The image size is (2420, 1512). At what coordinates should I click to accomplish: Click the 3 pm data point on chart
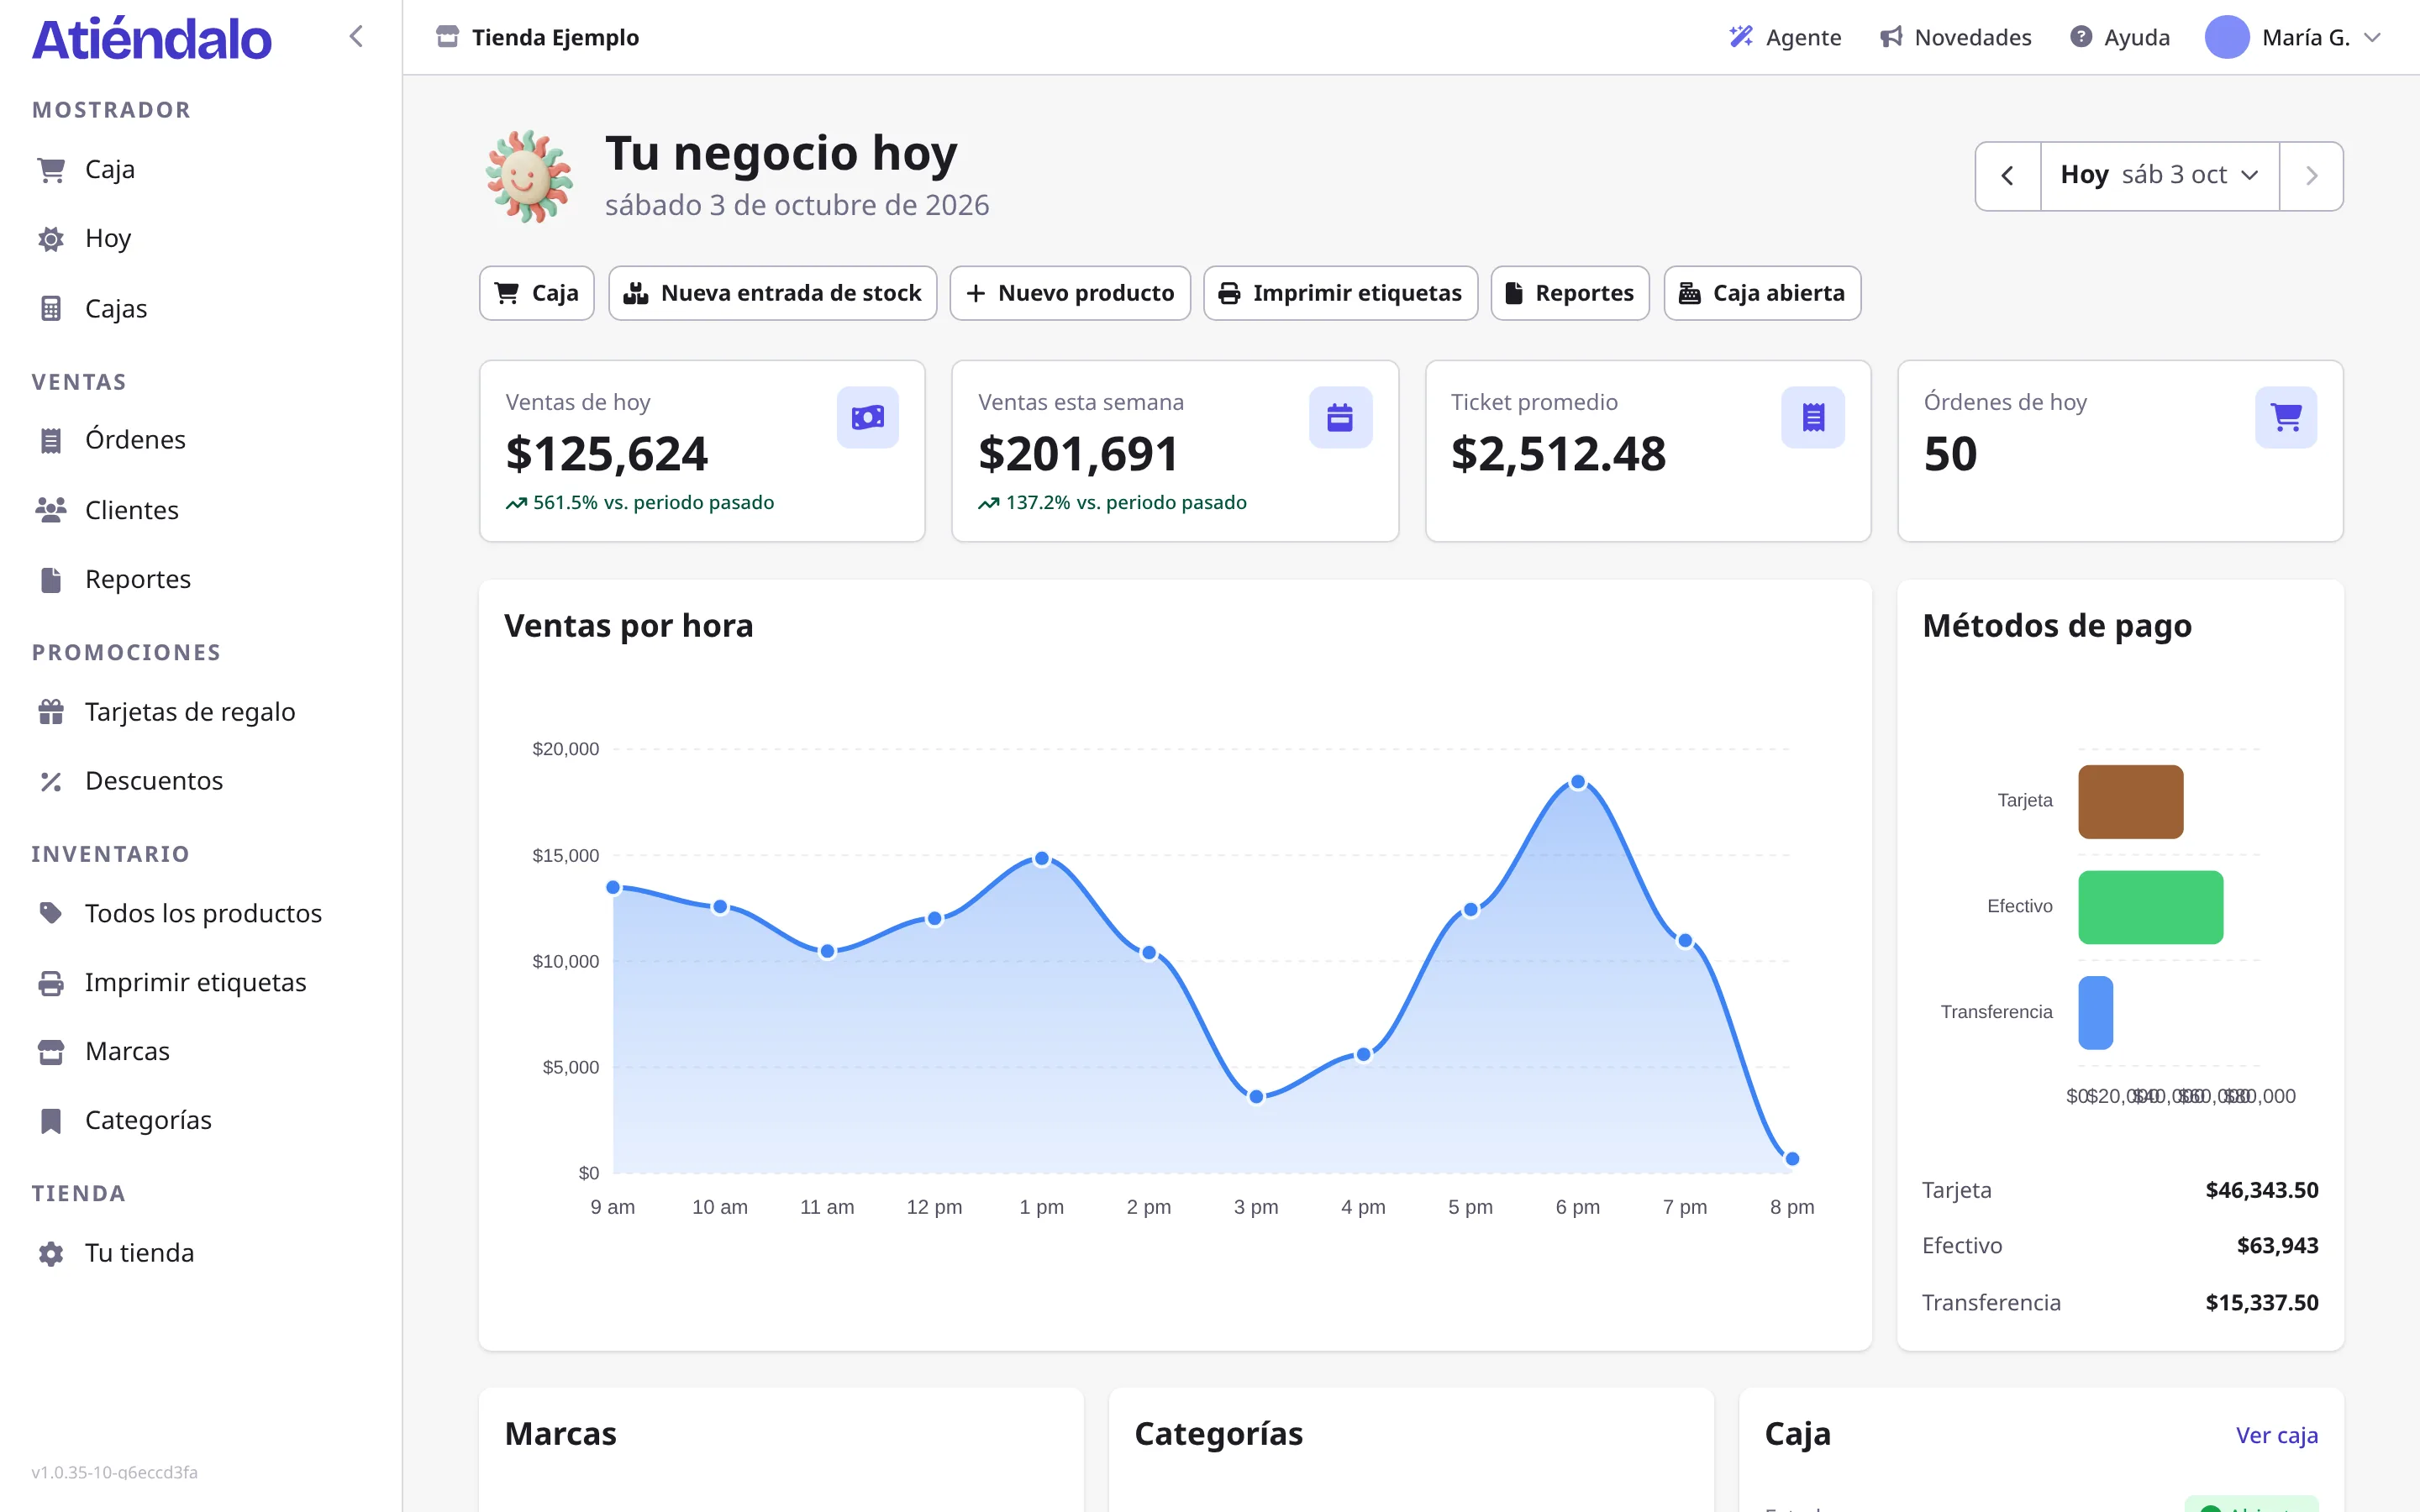(x=1256, y=1097)
